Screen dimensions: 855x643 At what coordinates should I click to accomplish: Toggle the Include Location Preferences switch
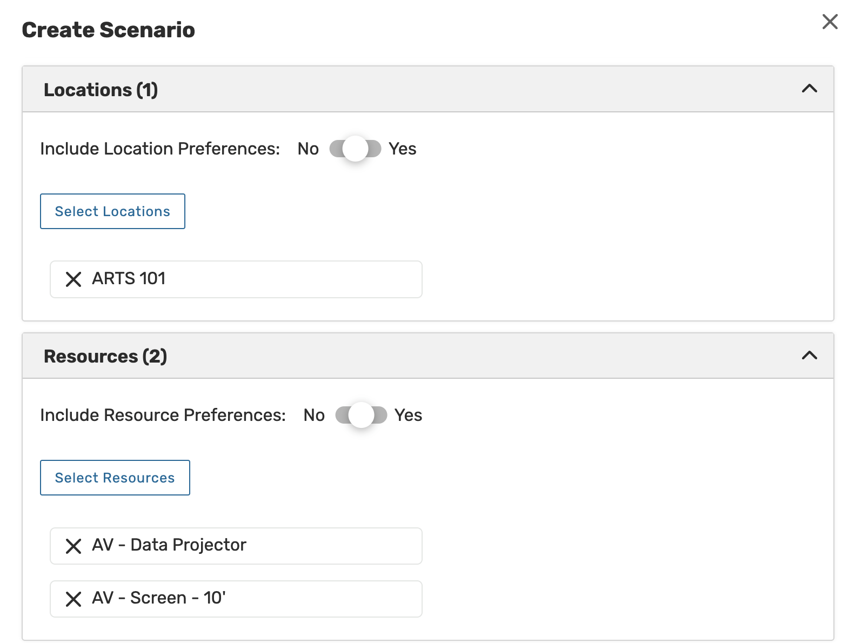[x=355, y=149]
